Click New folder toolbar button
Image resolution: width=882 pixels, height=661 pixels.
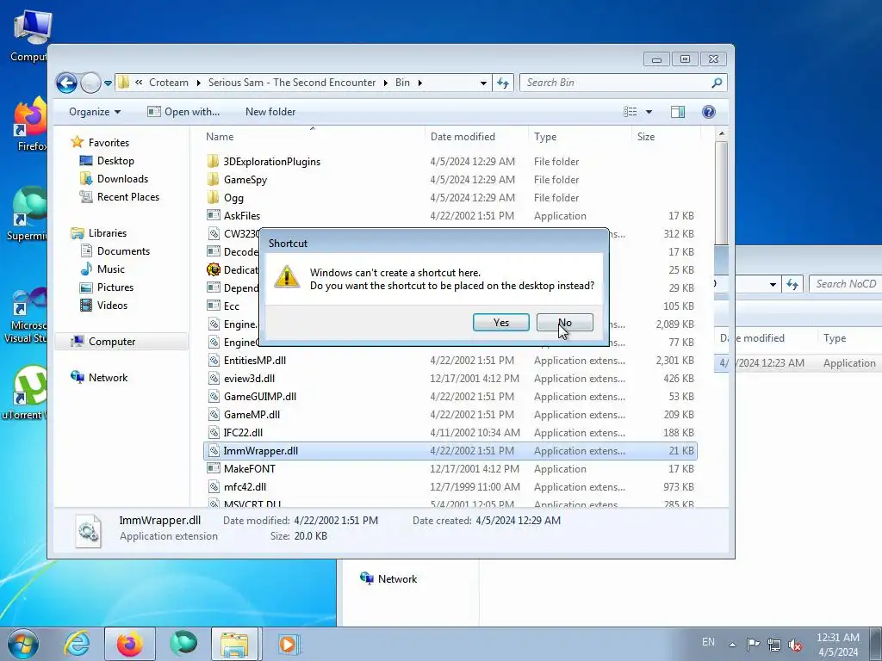coord(270,112)
